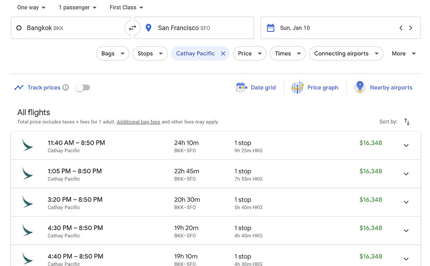Expand the 4:30 PM flight details
Viewport: 430px width, 266px height.
coord(406,231)
